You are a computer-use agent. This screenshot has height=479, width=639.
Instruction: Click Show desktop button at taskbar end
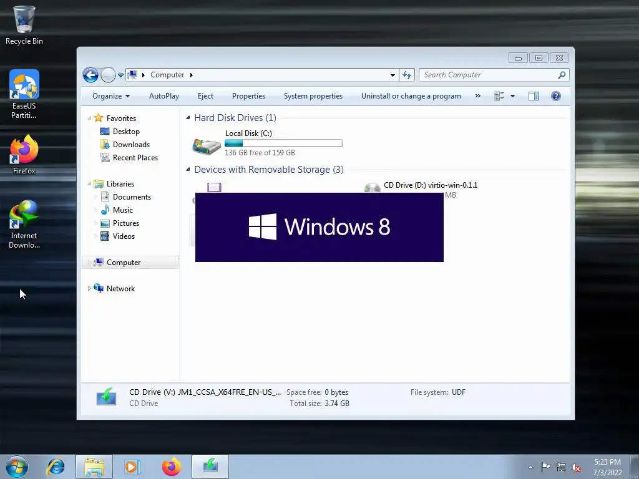634,467
